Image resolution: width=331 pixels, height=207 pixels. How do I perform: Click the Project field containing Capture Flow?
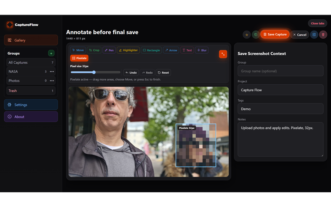[x=281, y=90]
